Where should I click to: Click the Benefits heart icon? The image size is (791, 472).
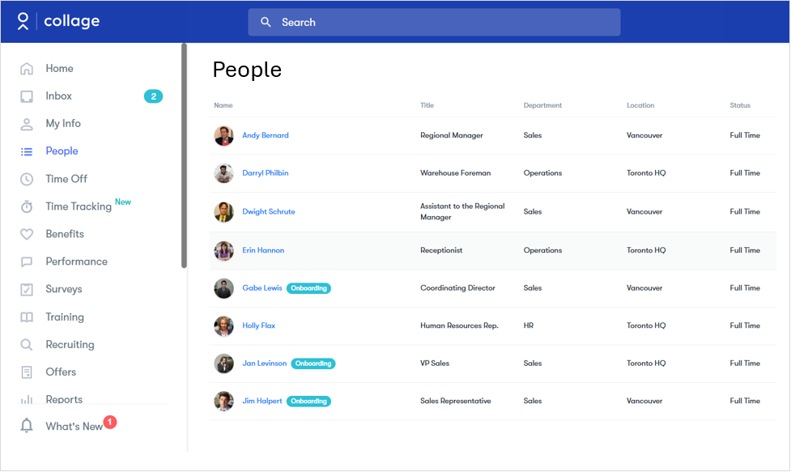tap(27, 234)
